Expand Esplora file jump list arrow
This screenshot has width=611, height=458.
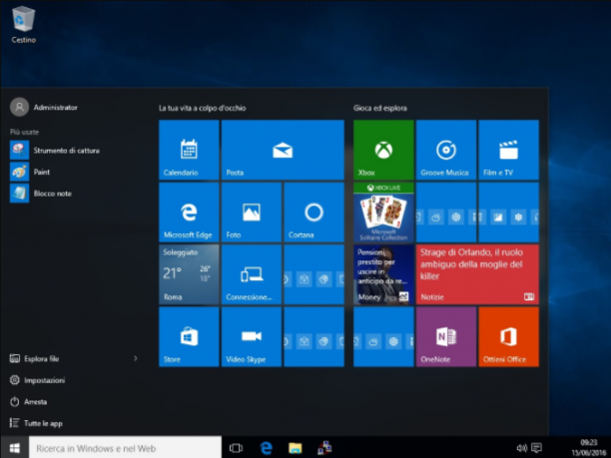[x=135, y=358]
